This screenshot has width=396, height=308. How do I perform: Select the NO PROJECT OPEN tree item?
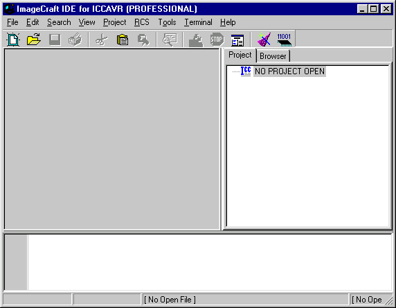pyautogui.click(x=289, y=71)
